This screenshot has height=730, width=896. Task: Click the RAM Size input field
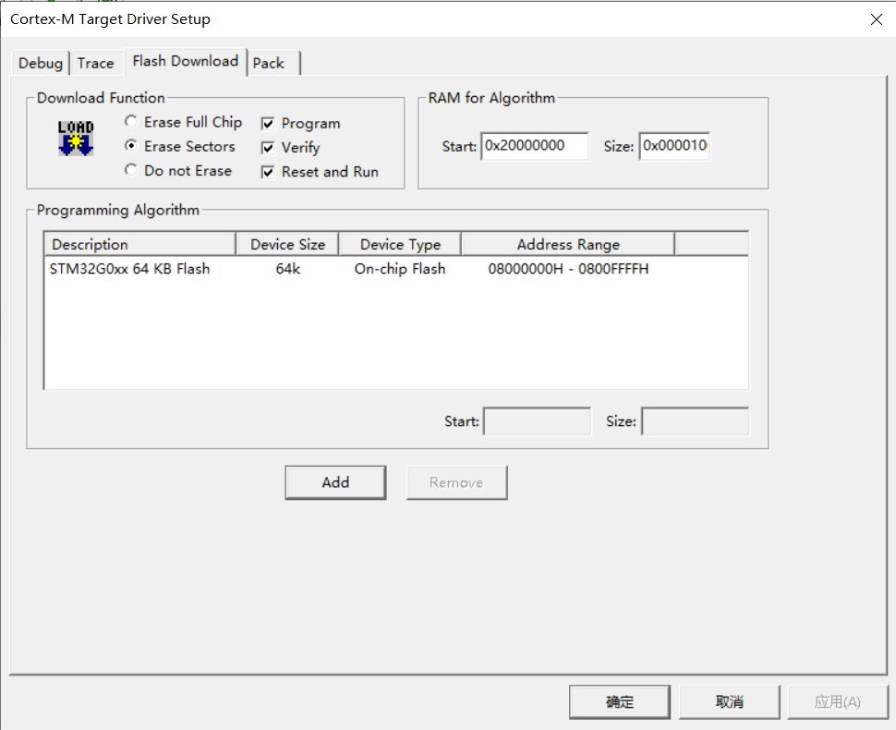pos(674,146)
